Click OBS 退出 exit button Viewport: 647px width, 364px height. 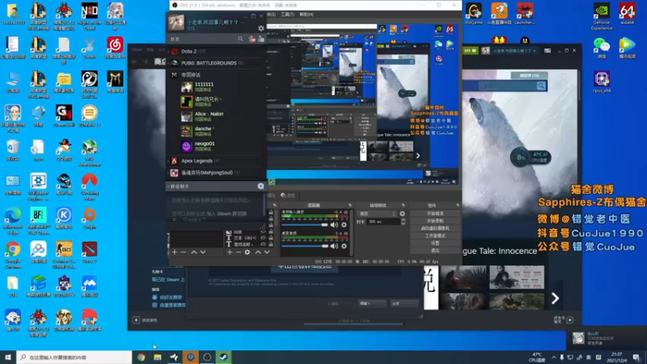point(435,251)
